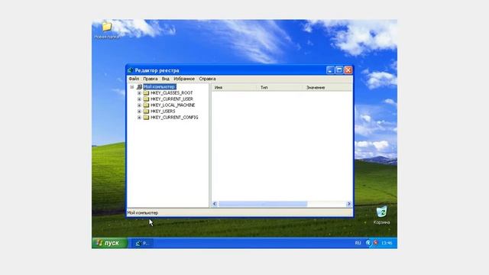Click the registry editor title bar icon

pos(131,70)
